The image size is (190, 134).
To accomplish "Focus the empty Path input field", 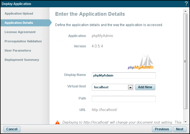I will pos(124,99).
